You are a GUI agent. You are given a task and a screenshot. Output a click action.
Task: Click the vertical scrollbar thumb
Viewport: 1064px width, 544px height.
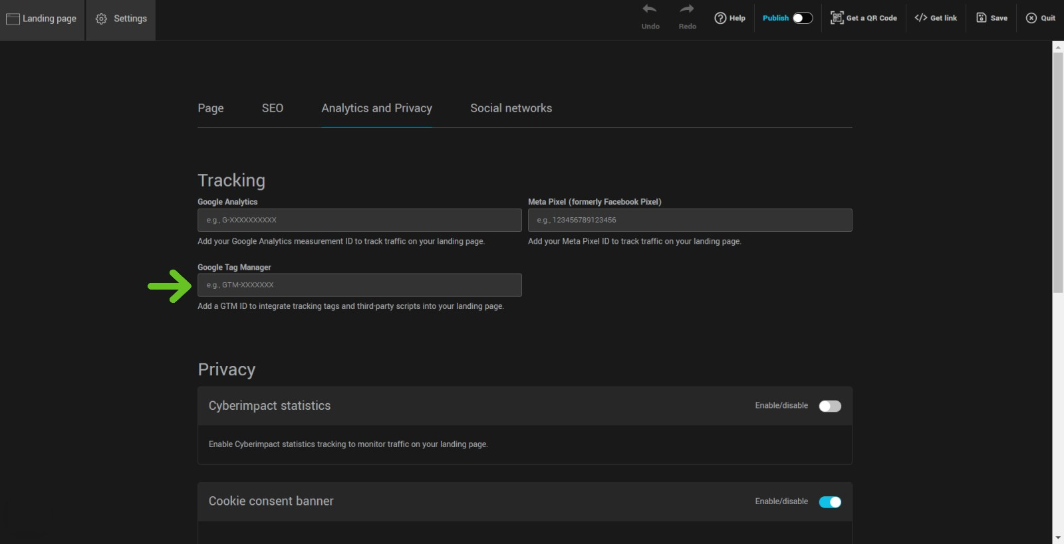[x=1058, y=173]
